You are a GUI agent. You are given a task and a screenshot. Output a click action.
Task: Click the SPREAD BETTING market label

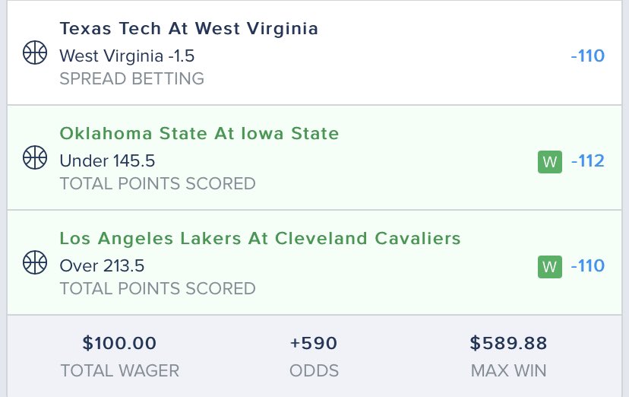click(132, 78)
